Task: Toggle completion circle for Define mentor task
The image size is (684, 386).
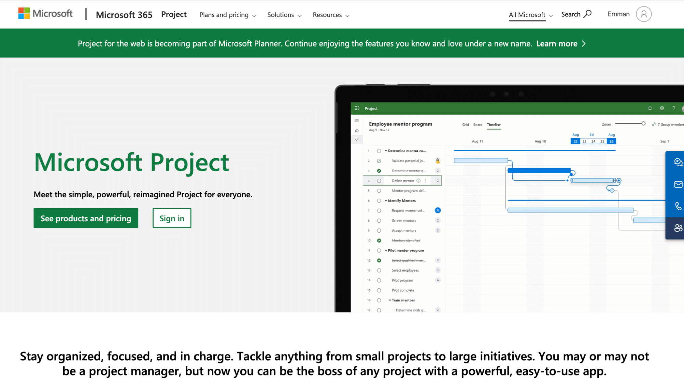Action: click(379, 181)
